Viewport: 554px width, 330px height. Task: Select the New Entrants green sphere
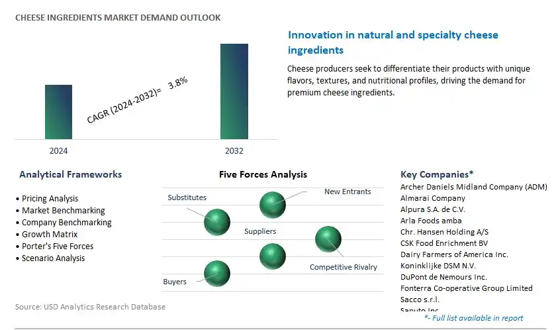273,205
